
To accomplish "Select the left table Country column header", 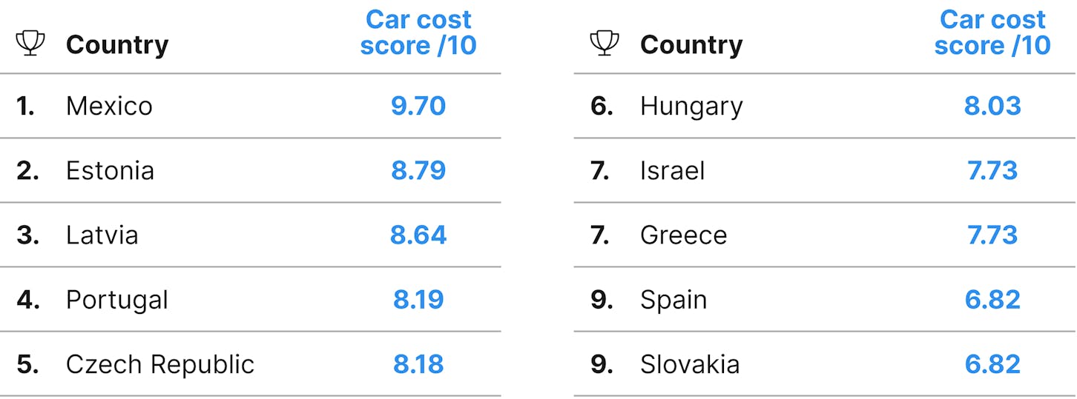I will click(x=117, y=45).
